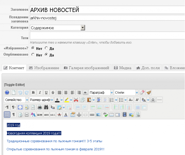Image resolution: width=185 pixels, height=155 pixels.
Task: Open the editor help icon
Action: 7,92
